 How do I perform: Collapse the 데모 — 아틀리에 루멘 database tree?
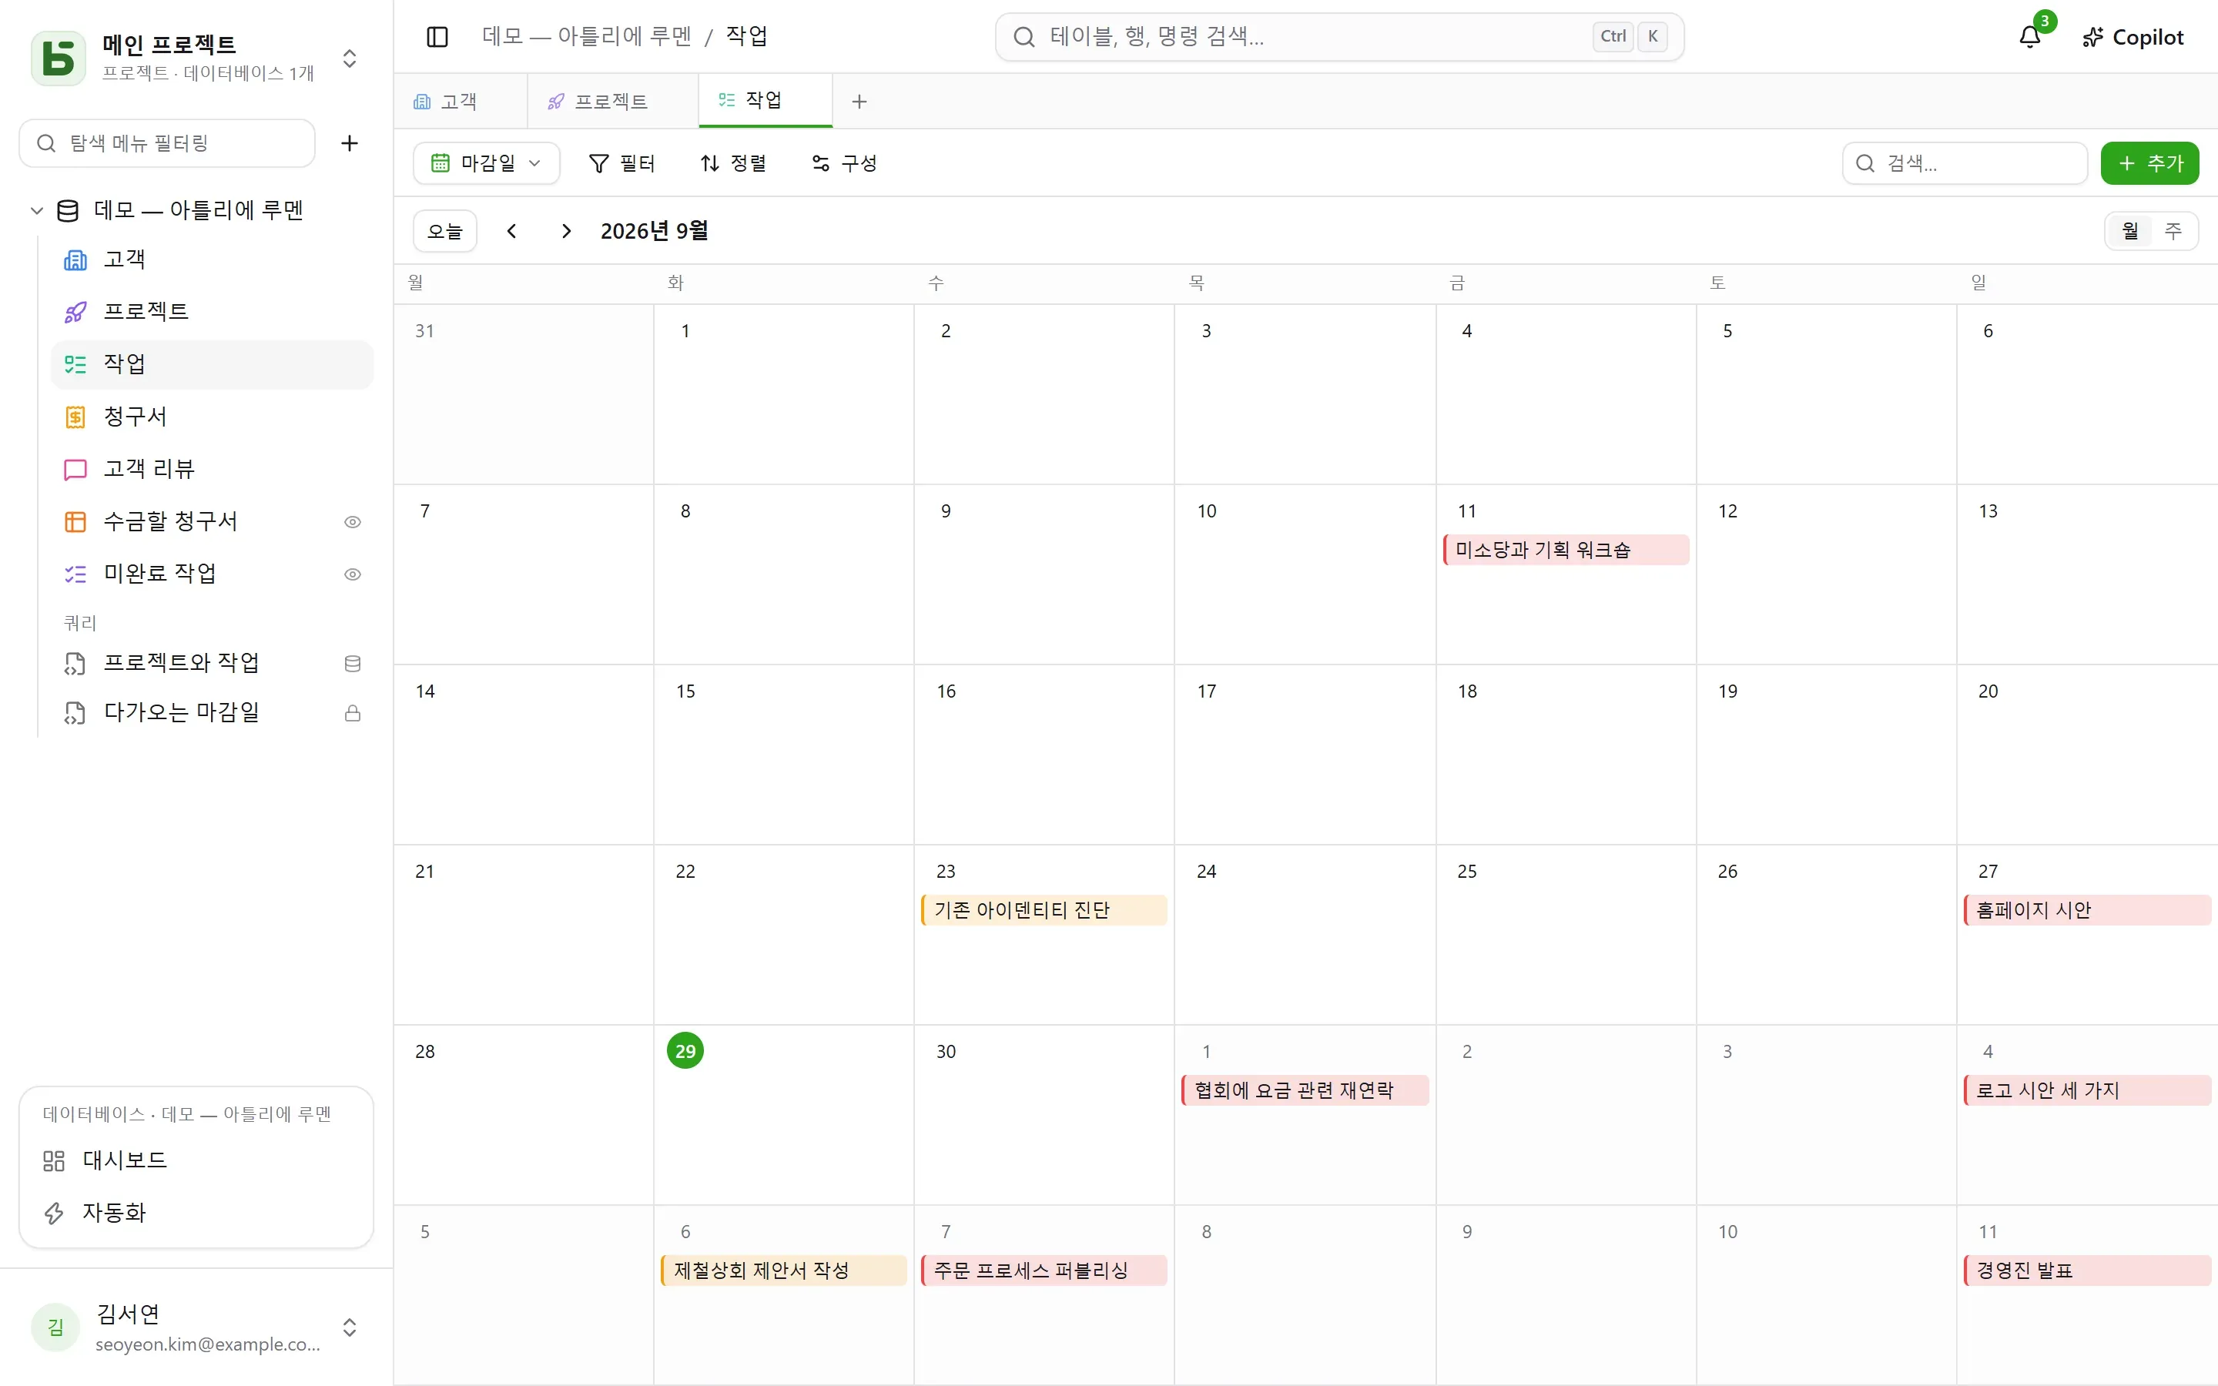(x=37, y=211)
